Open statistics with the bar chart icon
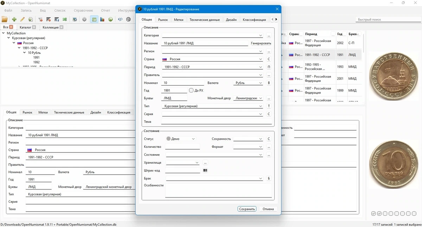The image size is (422, 227). click(102, 19)
